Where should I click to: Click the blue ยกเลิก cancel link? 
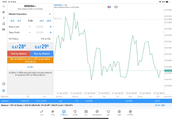(30, 67)
